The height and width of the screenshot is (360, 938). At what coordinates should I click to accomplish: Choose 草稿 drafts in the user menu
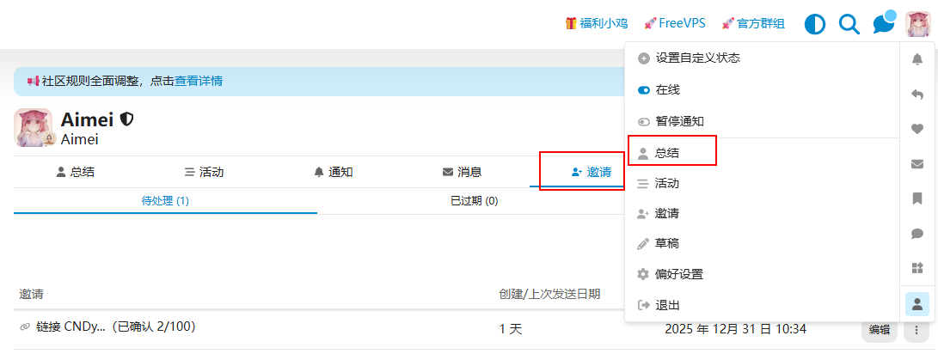666,243
